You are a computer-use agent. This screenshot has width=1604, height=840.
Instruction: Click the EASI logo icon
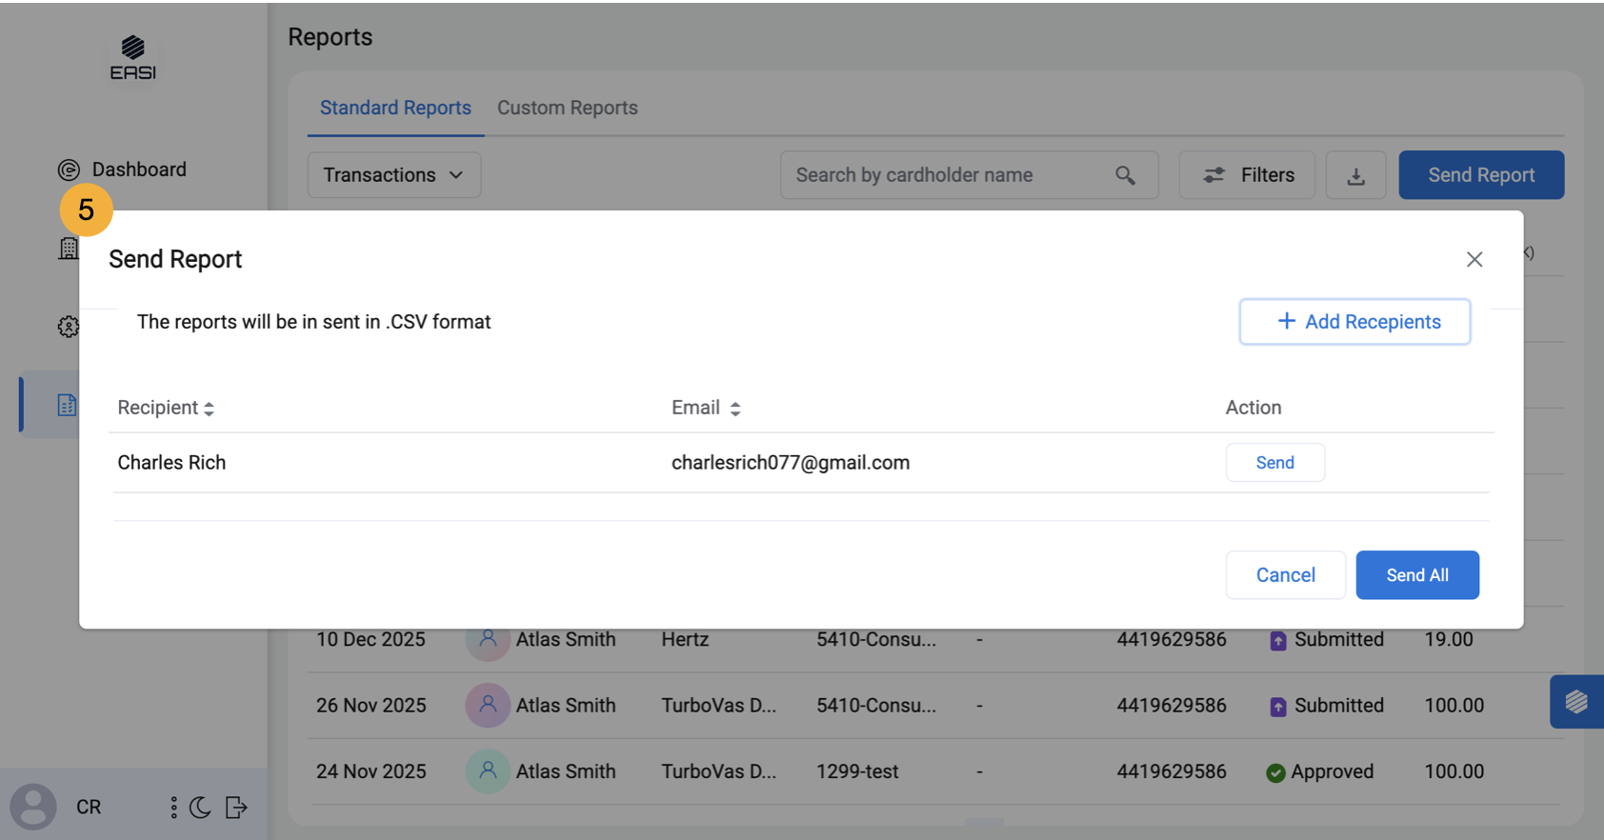pyautogui.click(x=132, y=58)
